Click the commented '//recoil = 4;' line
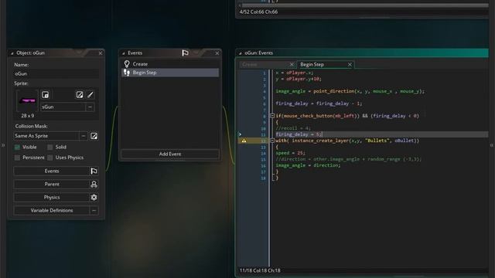495x278 pixels. 293,128
